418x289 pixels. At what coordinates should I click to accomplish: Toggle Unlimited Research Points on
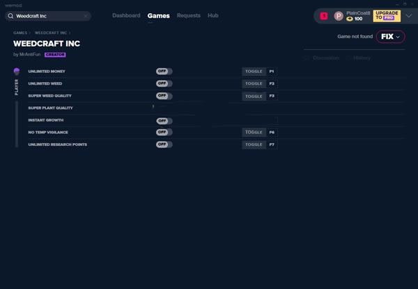(x=164, y=144)
